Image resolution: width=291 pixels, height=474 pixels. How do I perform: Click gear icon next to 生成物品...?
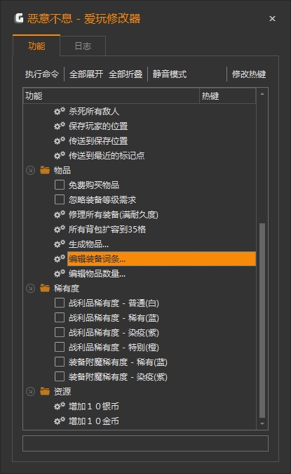(x=60, y=244)
